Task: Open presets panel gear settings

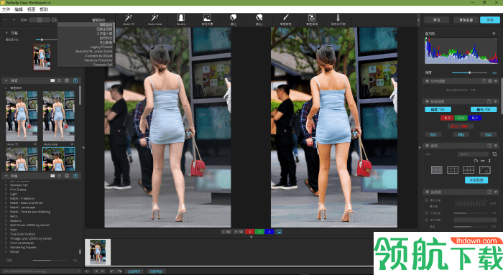Action: click(67, 80)
